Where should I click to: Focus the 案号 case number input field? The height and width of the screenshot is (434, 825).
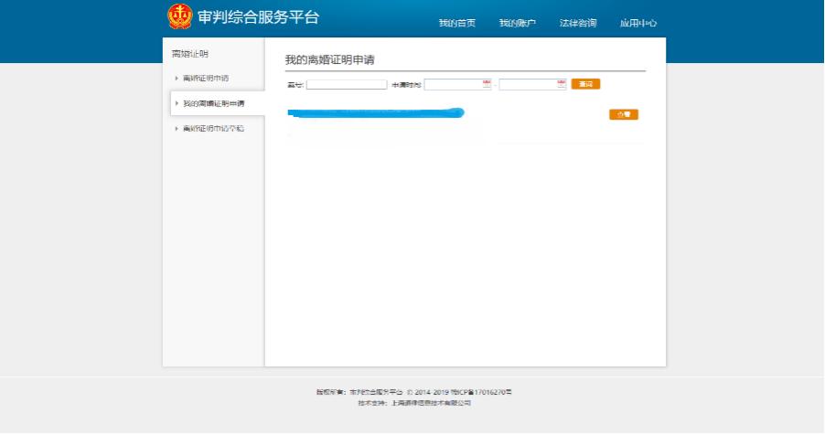coord(347,85)
